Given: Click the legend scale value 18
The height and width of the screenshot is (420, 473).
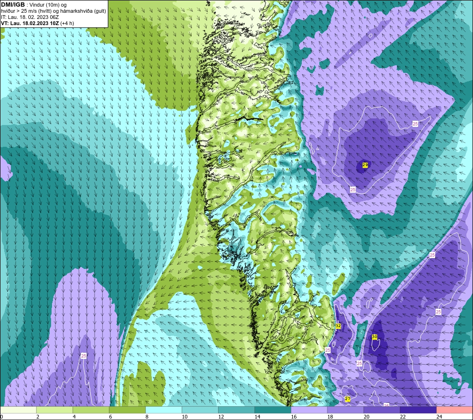Looking at the screenshot, I should pos(330,417).
